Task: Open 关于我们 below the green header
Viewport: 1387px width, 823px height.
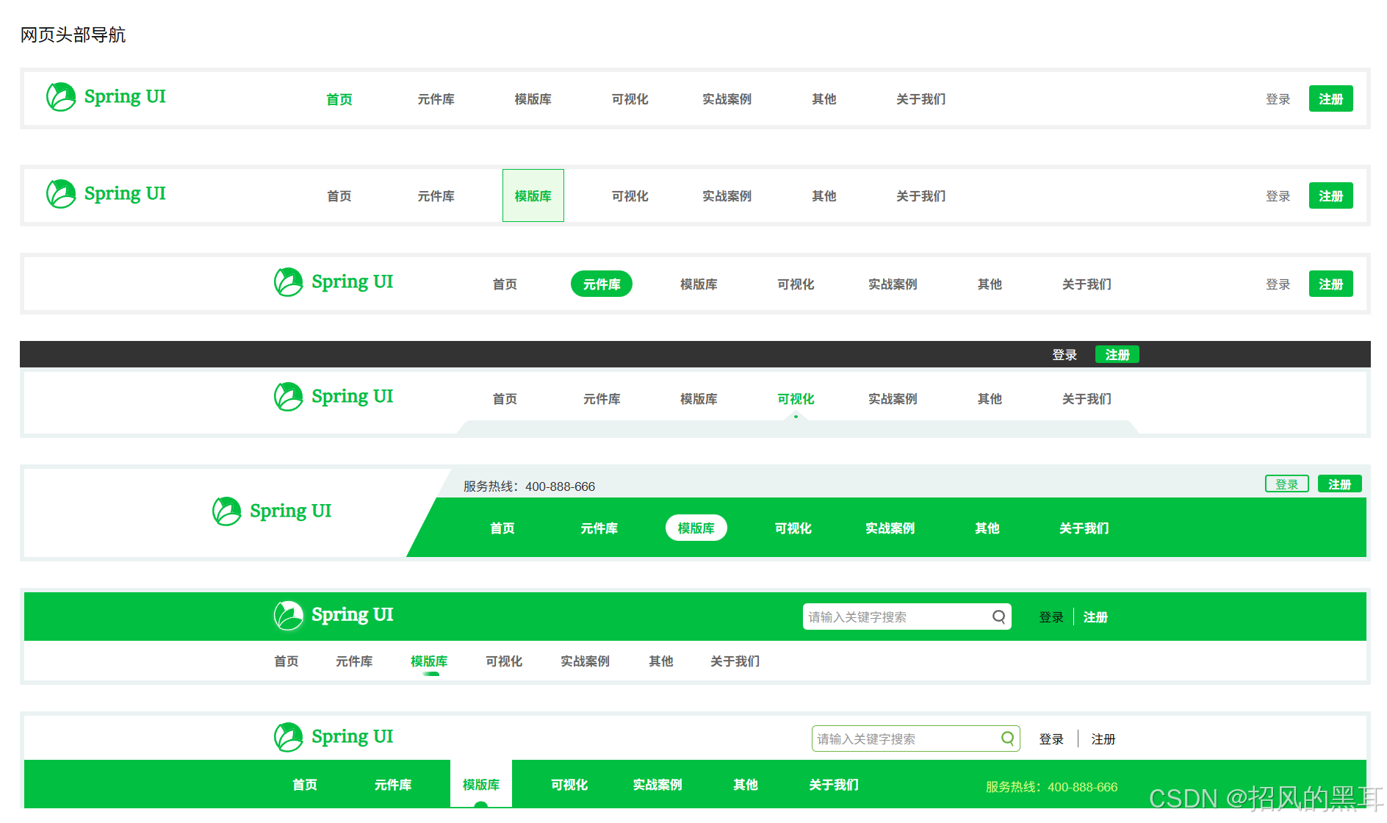Action: tap(735, 661)
